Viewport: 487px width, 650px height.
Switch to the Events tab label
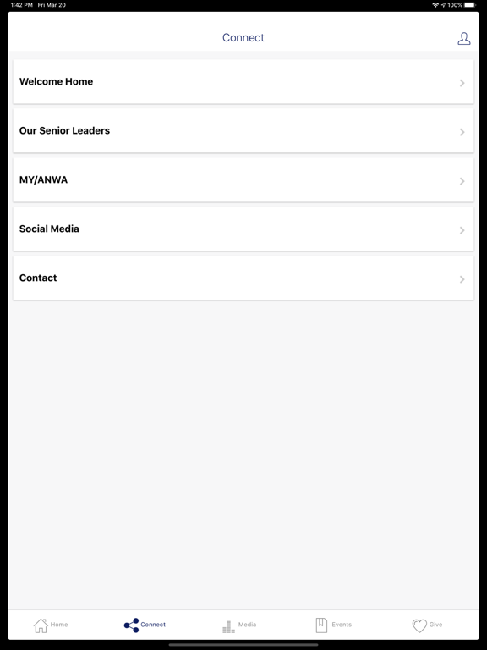coord(342,625)
